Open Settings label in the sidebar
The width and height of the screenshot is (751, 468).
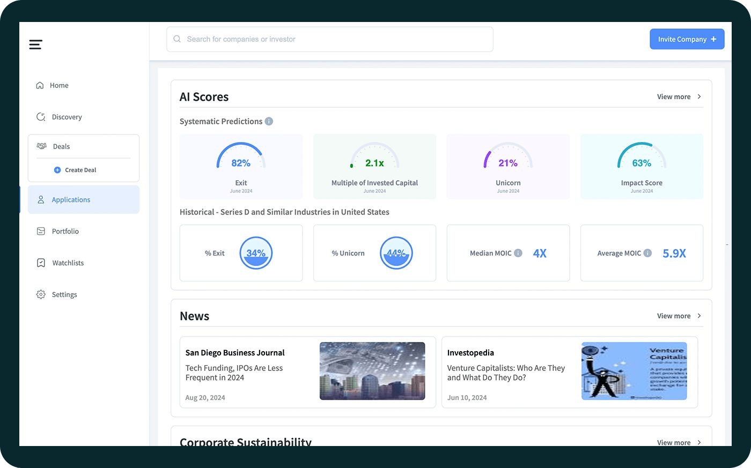(64, 294)
